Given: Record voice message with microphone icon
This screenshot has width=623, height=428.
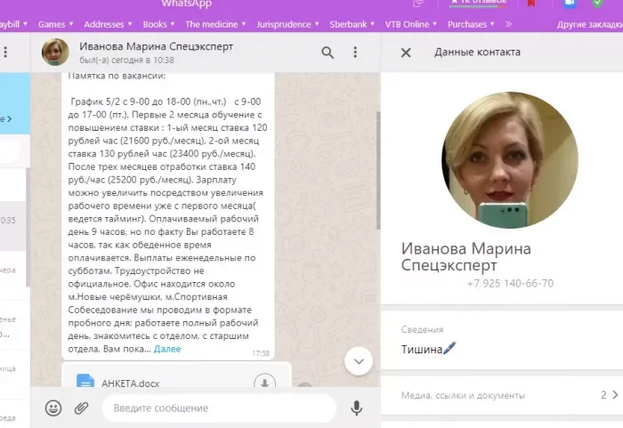Looking at the screenshot, I should click(x=356, y=408).
